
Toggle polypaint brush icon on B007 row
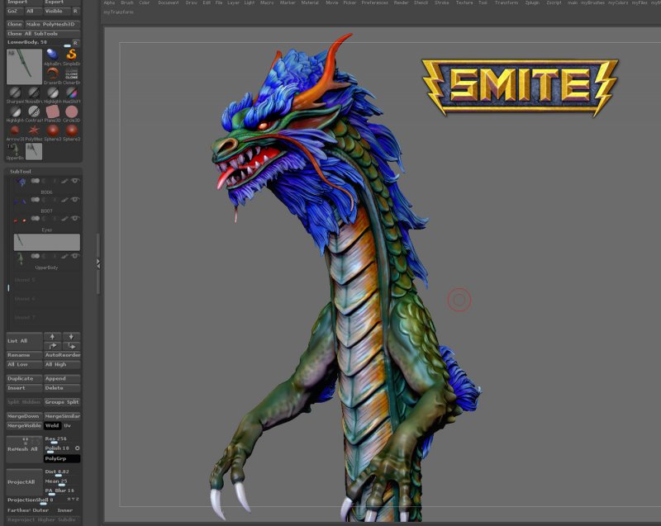(64, 200)
